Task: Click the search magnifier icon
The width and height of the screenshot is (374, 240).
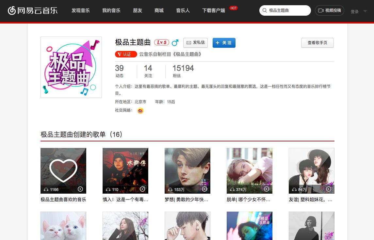Action: click(265, 10)
